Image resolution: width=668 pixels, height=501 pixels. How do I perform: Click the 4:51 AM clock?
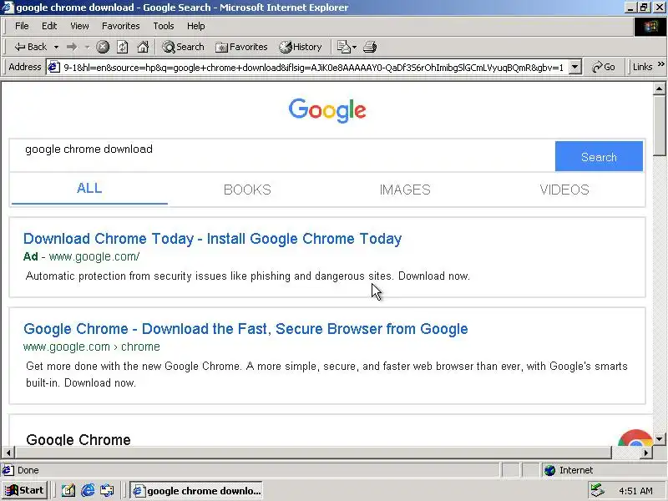point(635,491)
